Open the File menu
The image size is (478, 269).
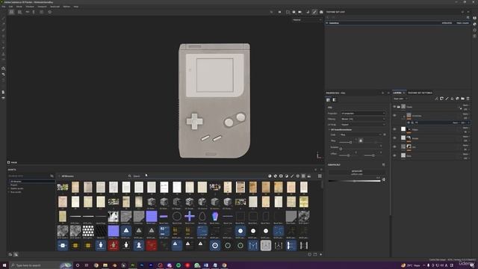3,7
